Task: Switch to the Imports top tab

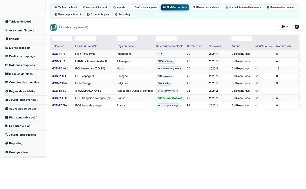Action: coord(119,7)
